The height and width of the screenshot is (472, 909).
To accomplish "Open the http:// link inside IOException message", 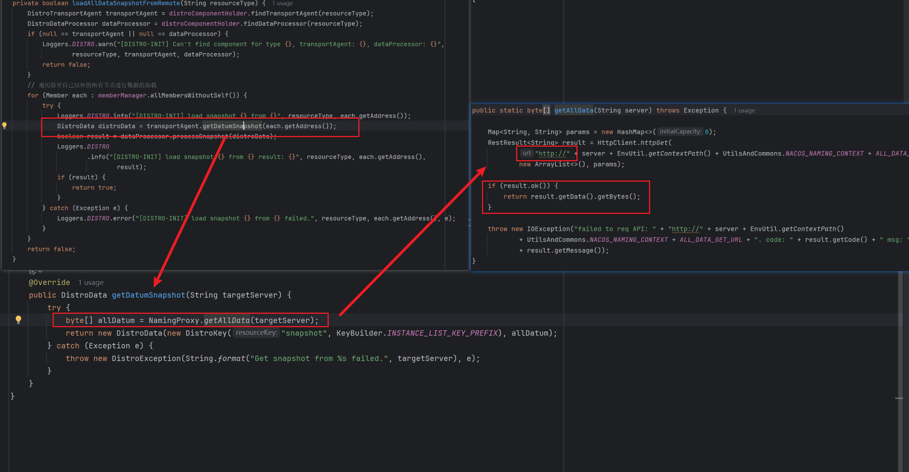I will click(685, 229).
